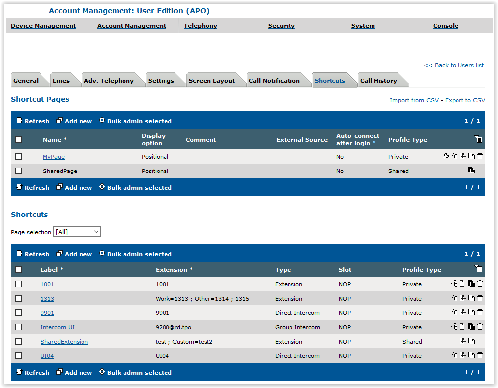Click Export to CSV link
This screenshot has height=388, width=498.
pyautogui.click(x=465, y=100)
